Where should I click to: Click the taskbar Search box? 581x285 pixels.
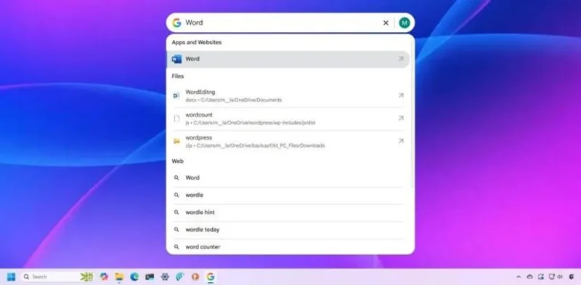click(x=57, y=277)
